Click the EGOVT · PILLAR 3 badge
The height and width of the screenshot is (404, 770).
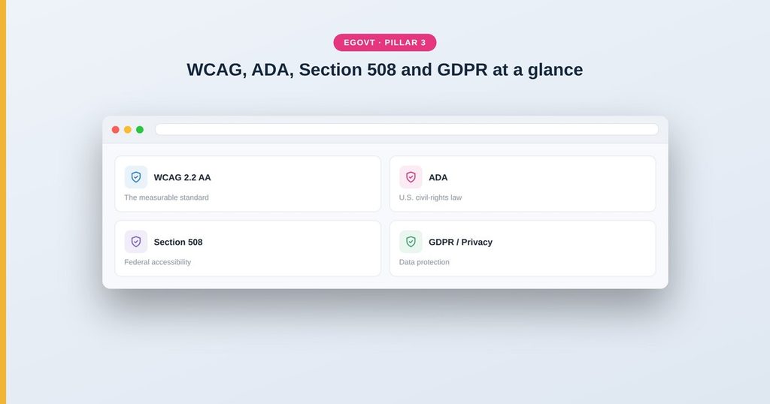385,43
